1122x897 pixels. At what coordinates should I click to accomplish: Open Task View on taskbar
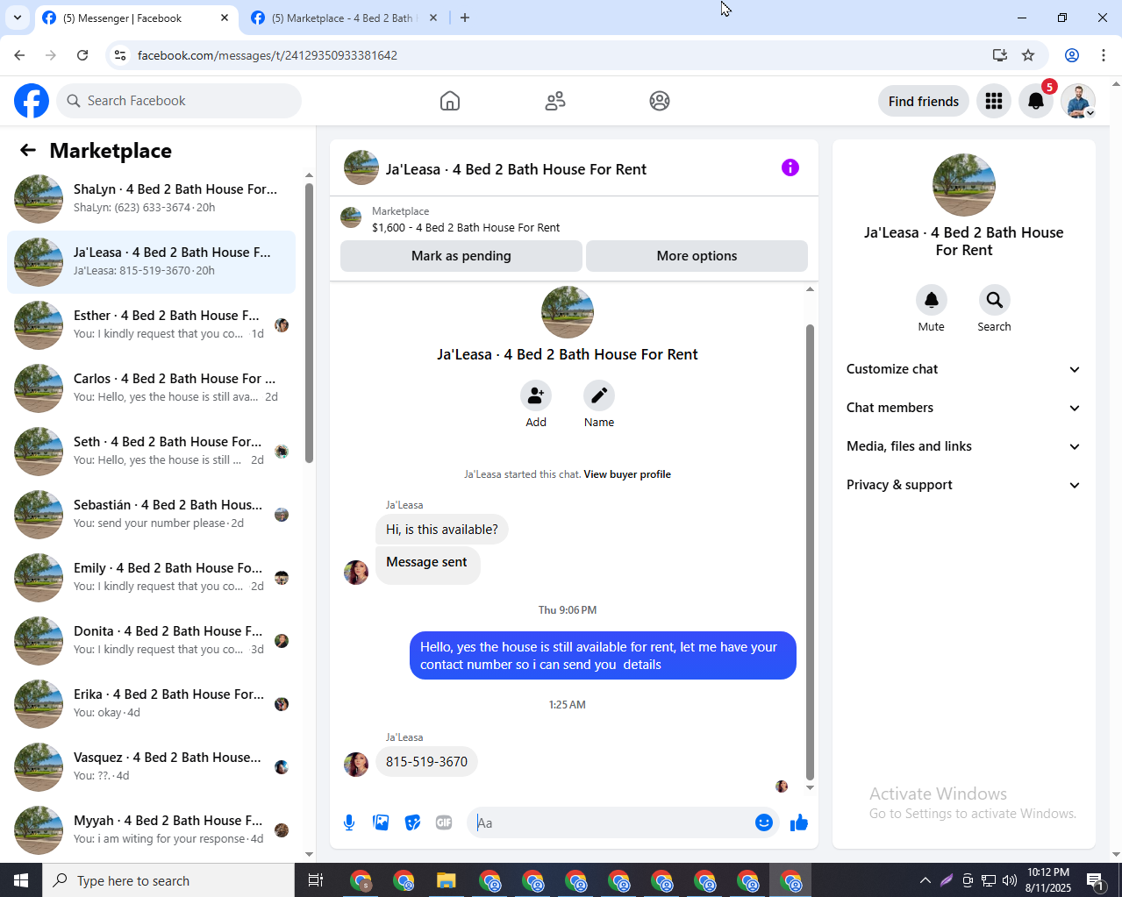tap(316, 880)
